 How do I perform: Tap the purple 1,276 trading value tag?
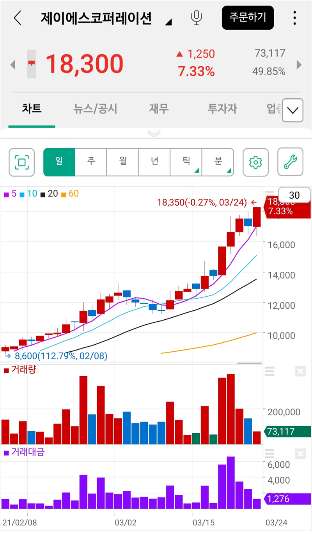pos(287,499)
